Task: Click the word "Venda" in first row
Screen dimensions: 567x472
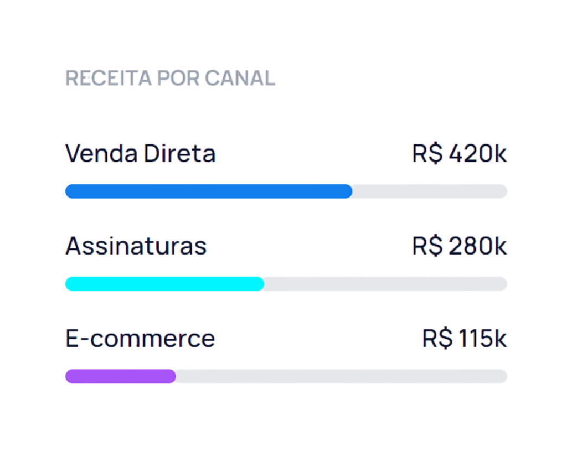Action: coord(101,153)
